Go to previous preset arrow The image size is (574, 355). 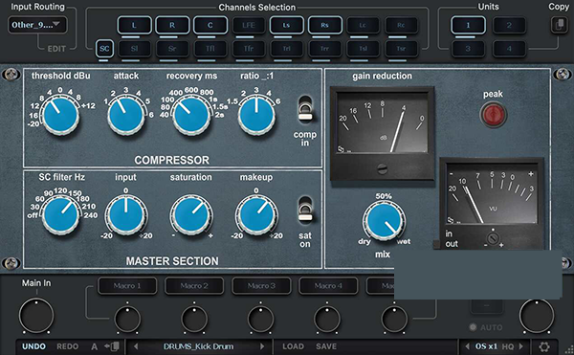(136, 346)
